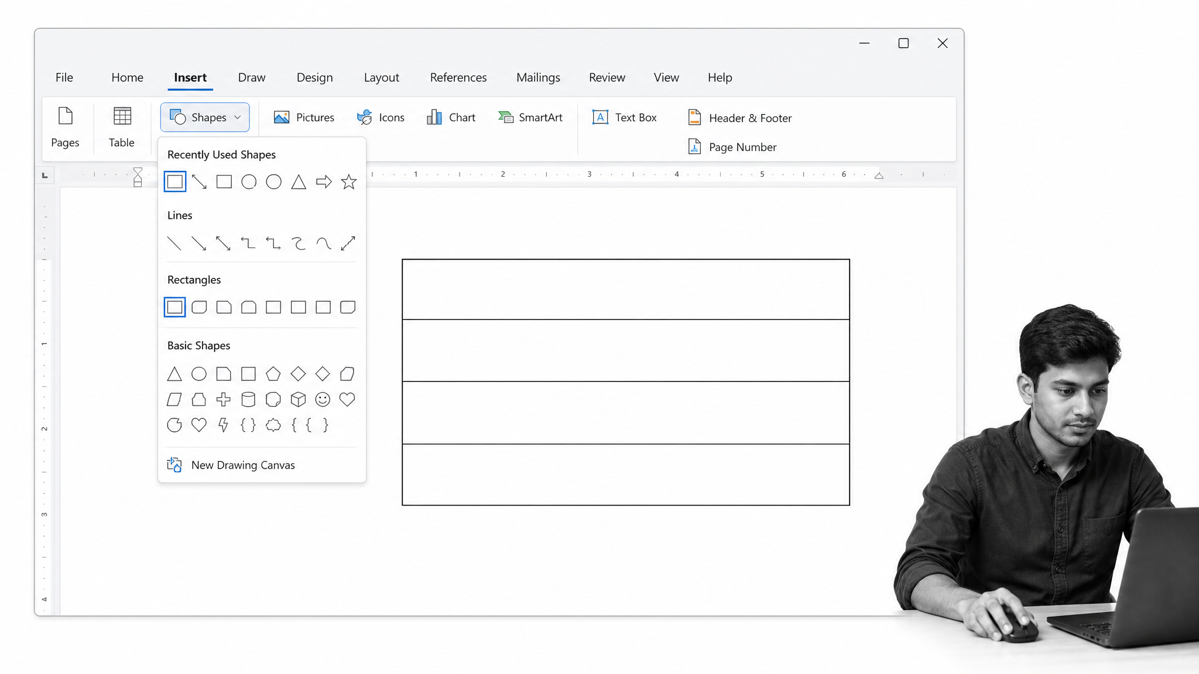Open the Layout tab
1199x674 pixels.
point(382,77)
